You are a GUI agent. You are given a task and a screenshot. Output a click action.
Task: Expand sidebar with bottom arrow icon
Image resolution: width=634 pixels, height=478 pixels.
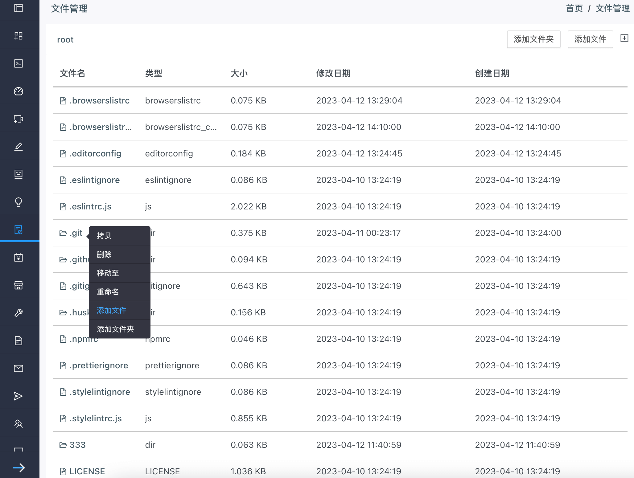(x=19, y=468)
